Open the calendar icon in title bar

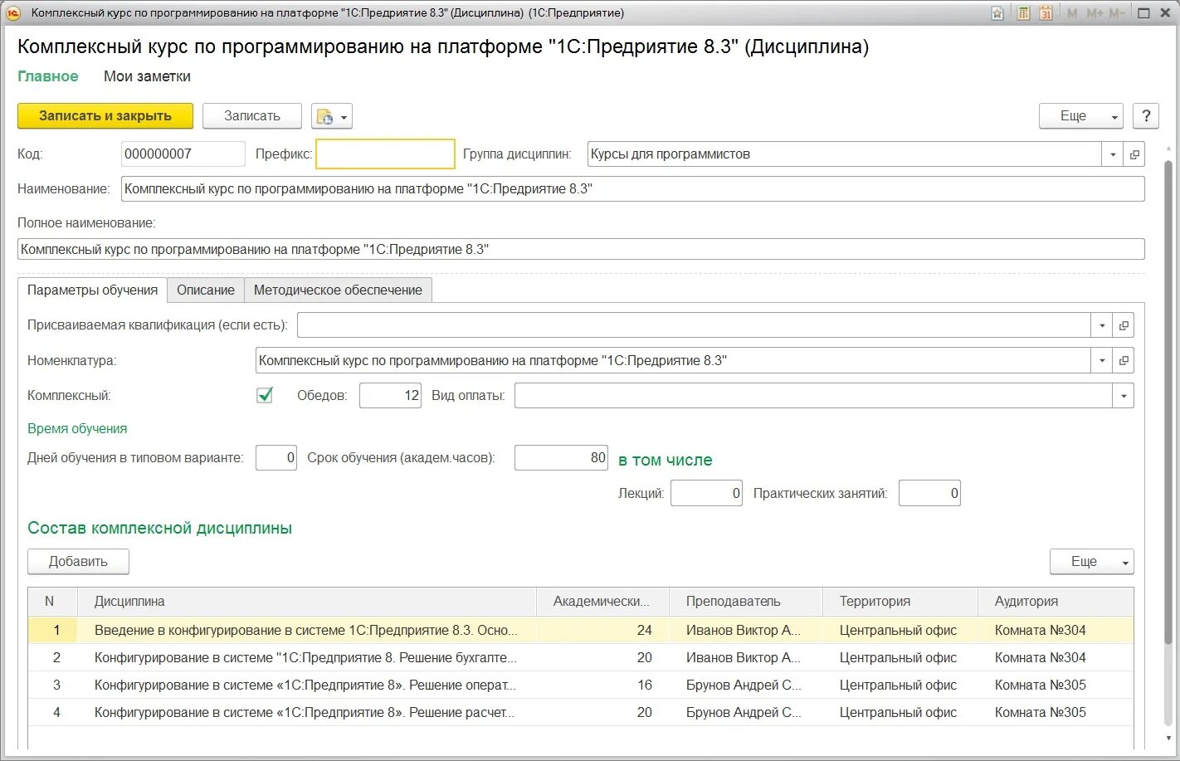[1046, 13]
